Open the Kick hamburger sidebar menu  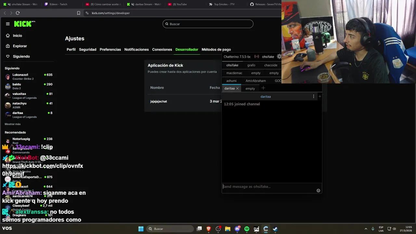click(8, 24)
